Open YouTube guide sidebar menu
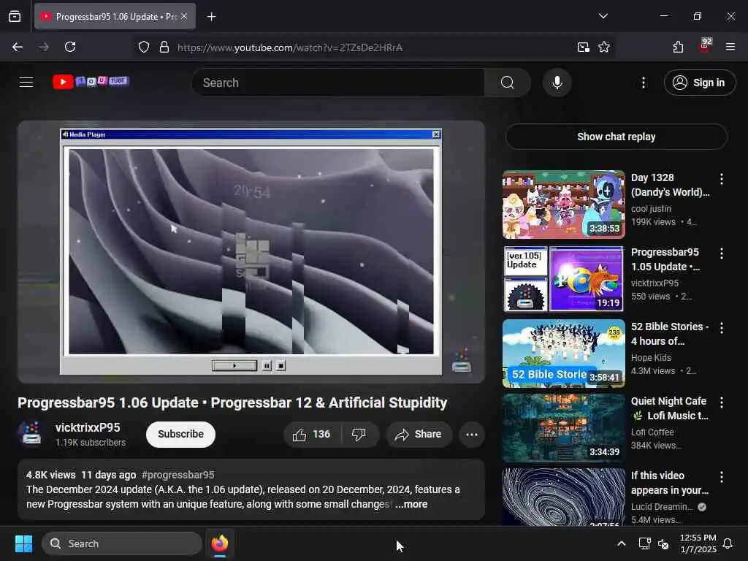748x561 pixels. [26, 82]
